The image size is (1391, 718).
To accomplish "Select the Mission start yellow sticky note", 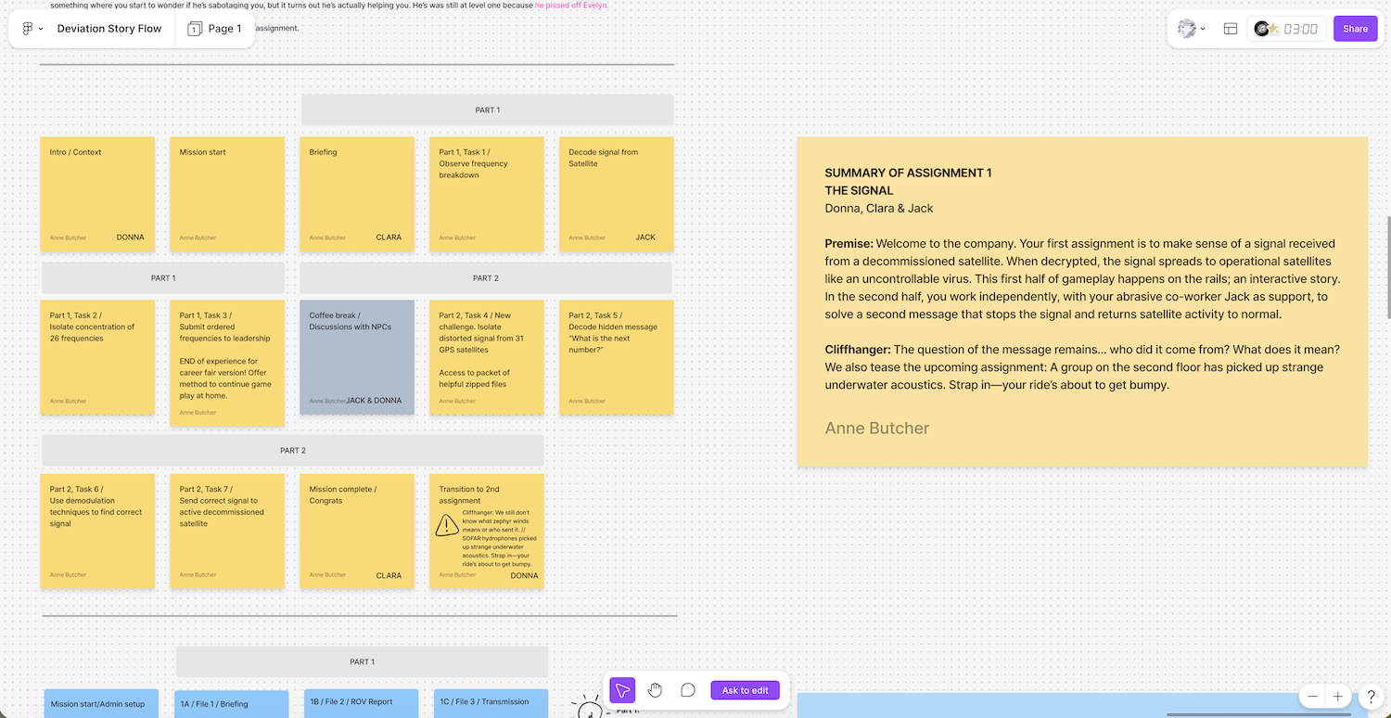I will 227,195.
